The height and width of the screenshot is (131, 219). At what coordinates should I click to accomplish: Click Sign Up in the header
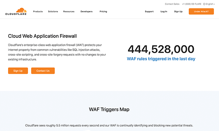[178, 11]
